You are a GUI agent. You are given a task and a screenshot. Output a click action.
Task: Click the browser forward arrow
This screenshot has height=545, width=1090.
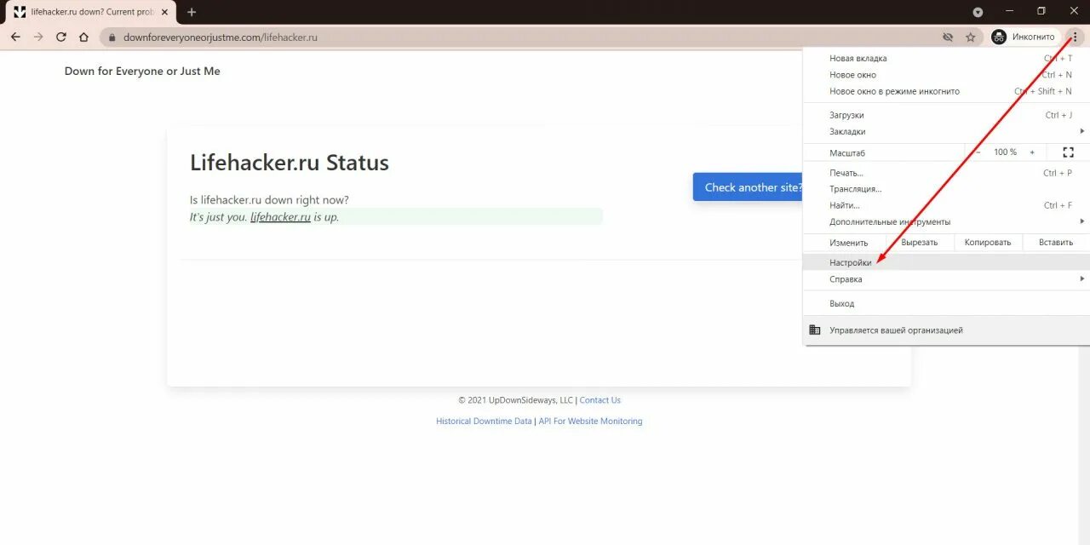point(38,37)
